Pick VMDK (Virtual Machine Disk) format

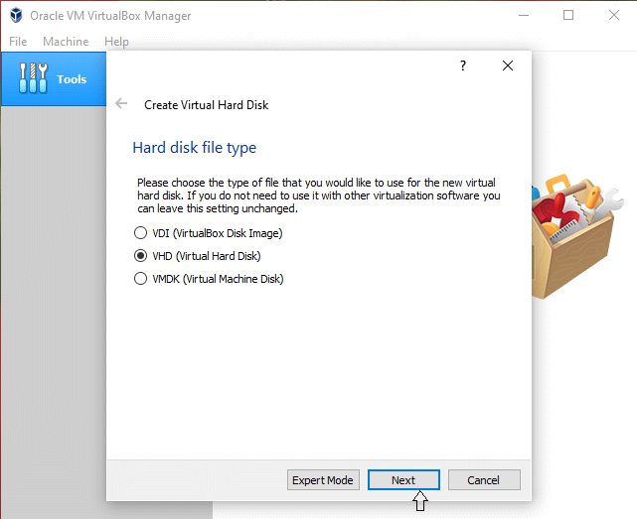pos(140,279)
